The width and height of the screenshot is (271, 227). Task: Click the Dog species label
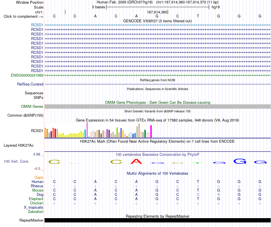(x=40, y=195)
